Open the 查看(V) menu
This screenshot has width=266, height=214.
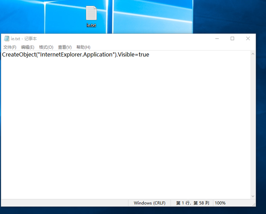(x=65, y=47)
